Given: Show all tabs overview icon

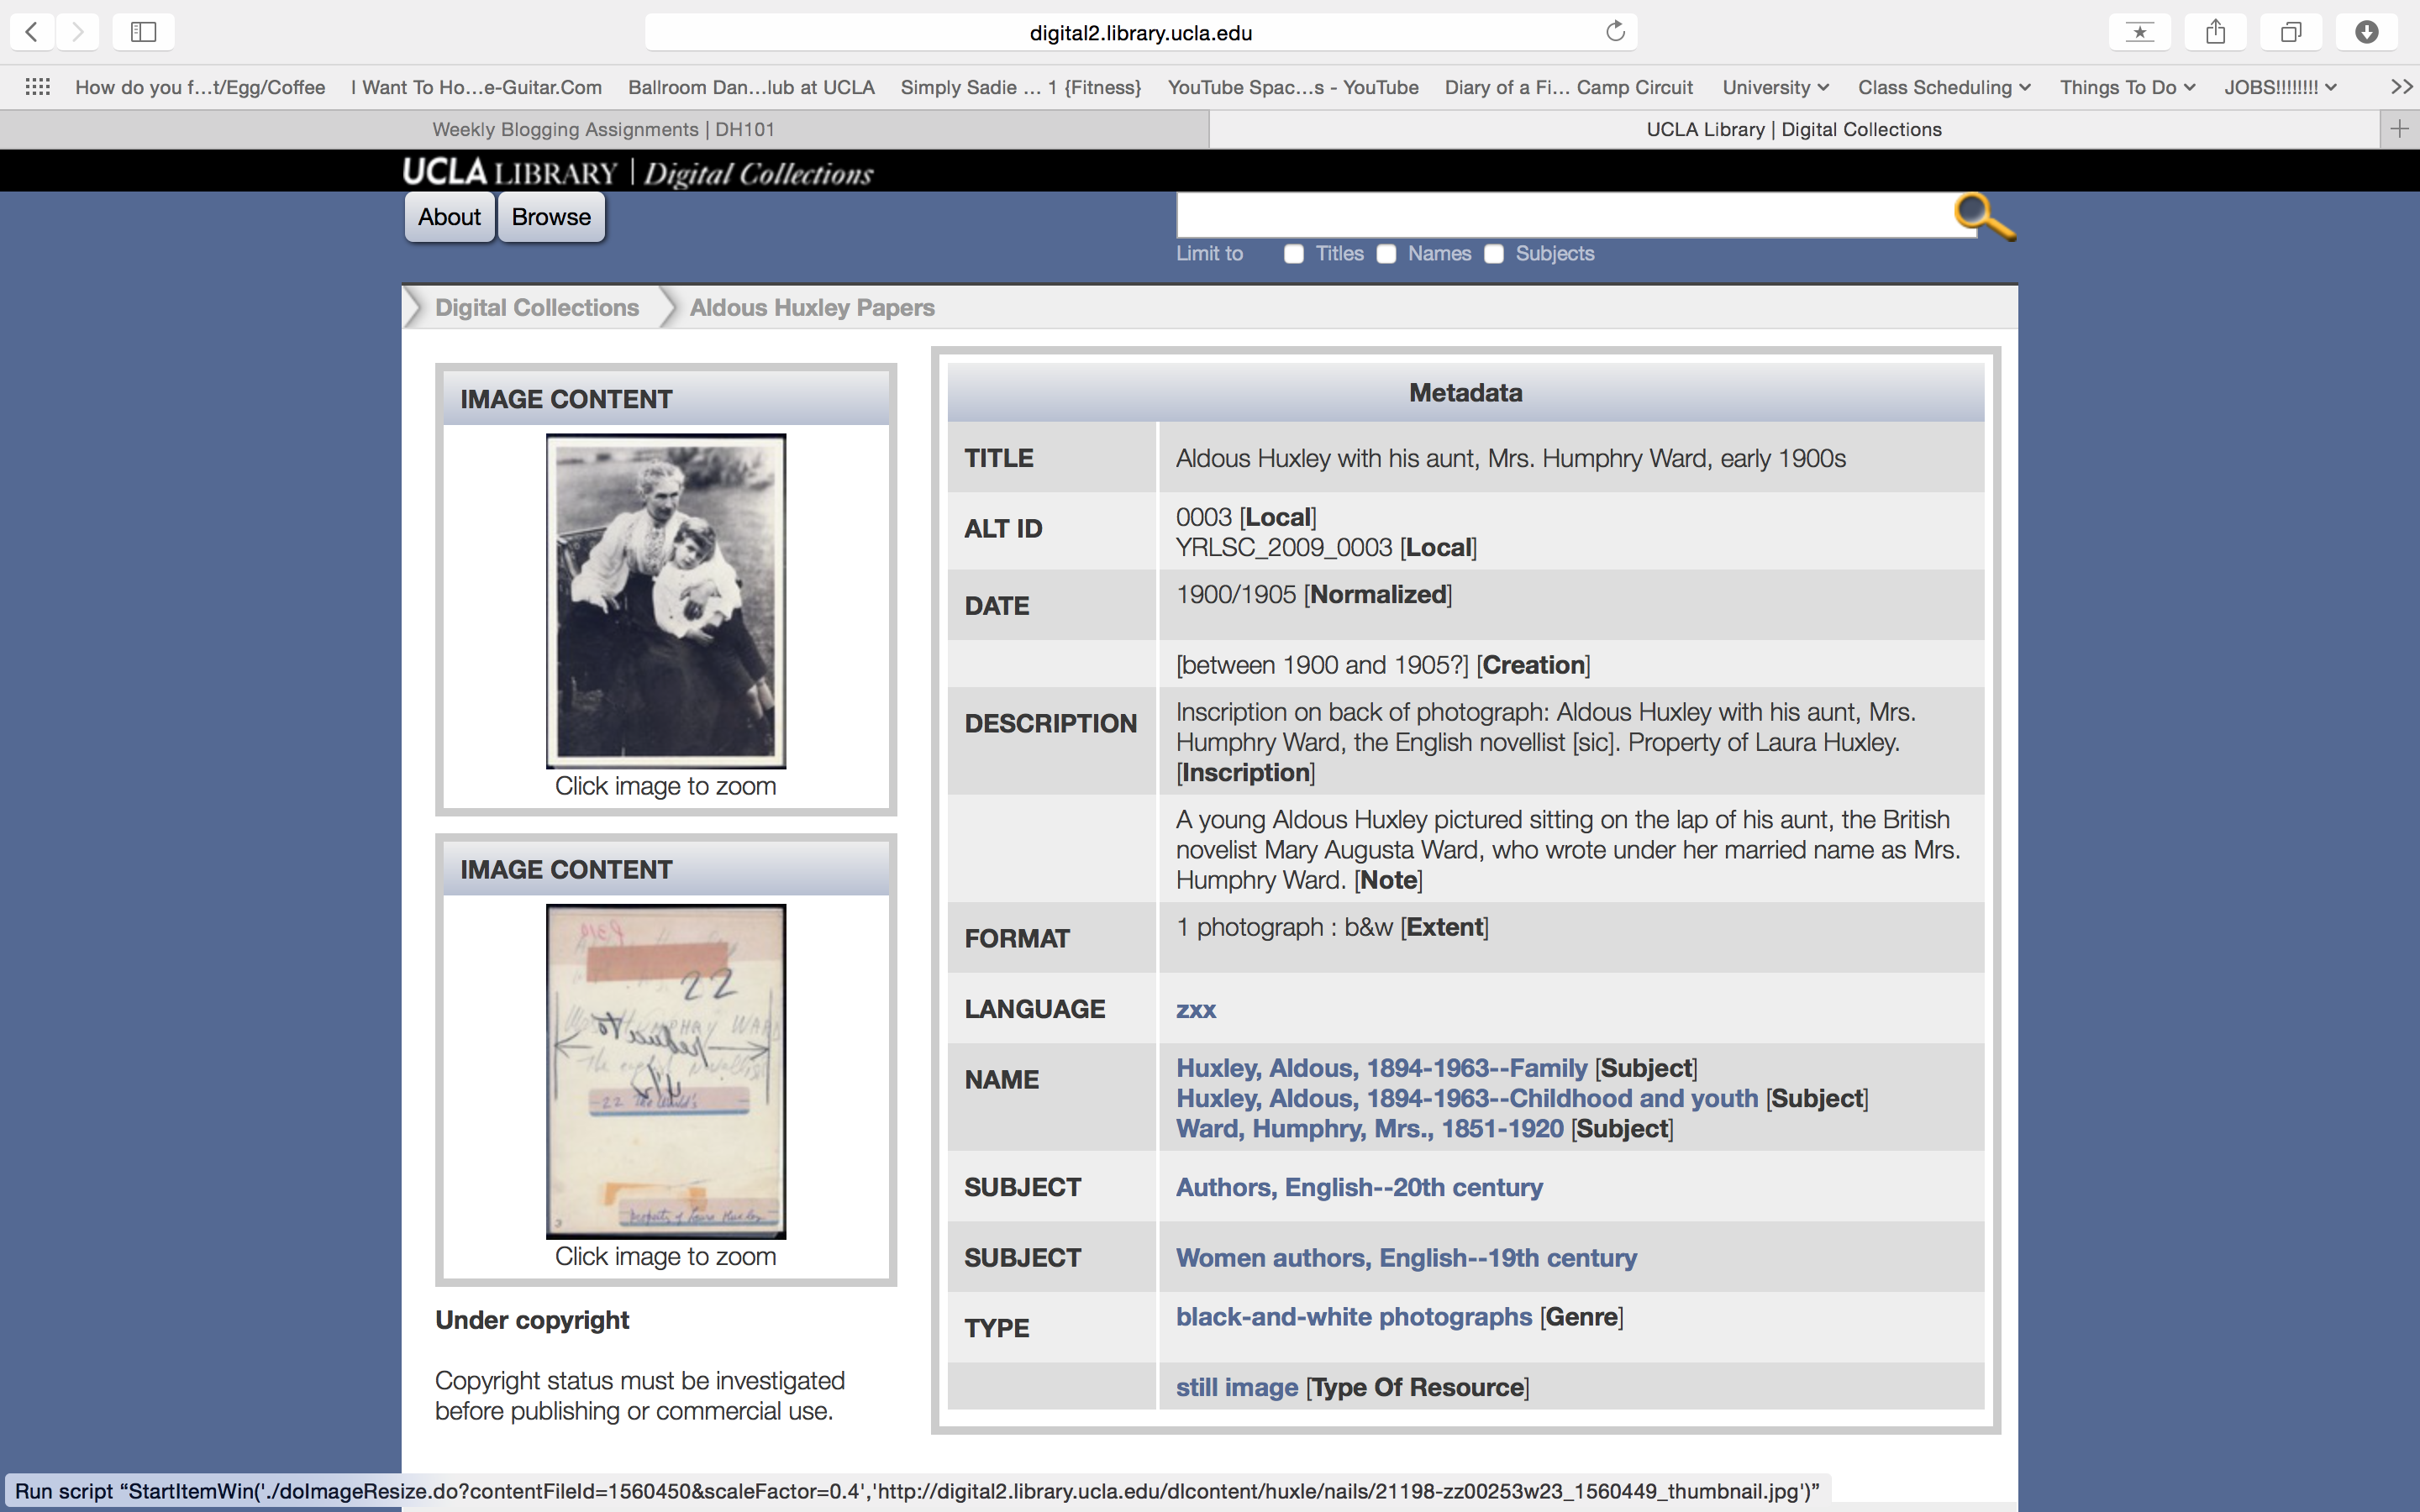Looking at the screenshot, I should (2290, 32).
